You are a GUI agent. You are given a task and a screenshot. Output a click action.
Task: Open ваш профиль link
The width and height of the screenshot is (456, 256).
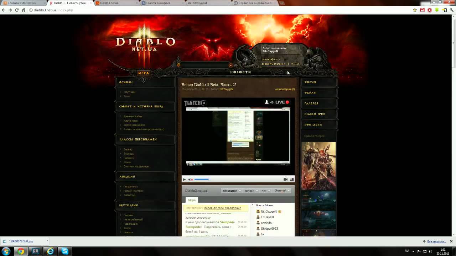270,59
